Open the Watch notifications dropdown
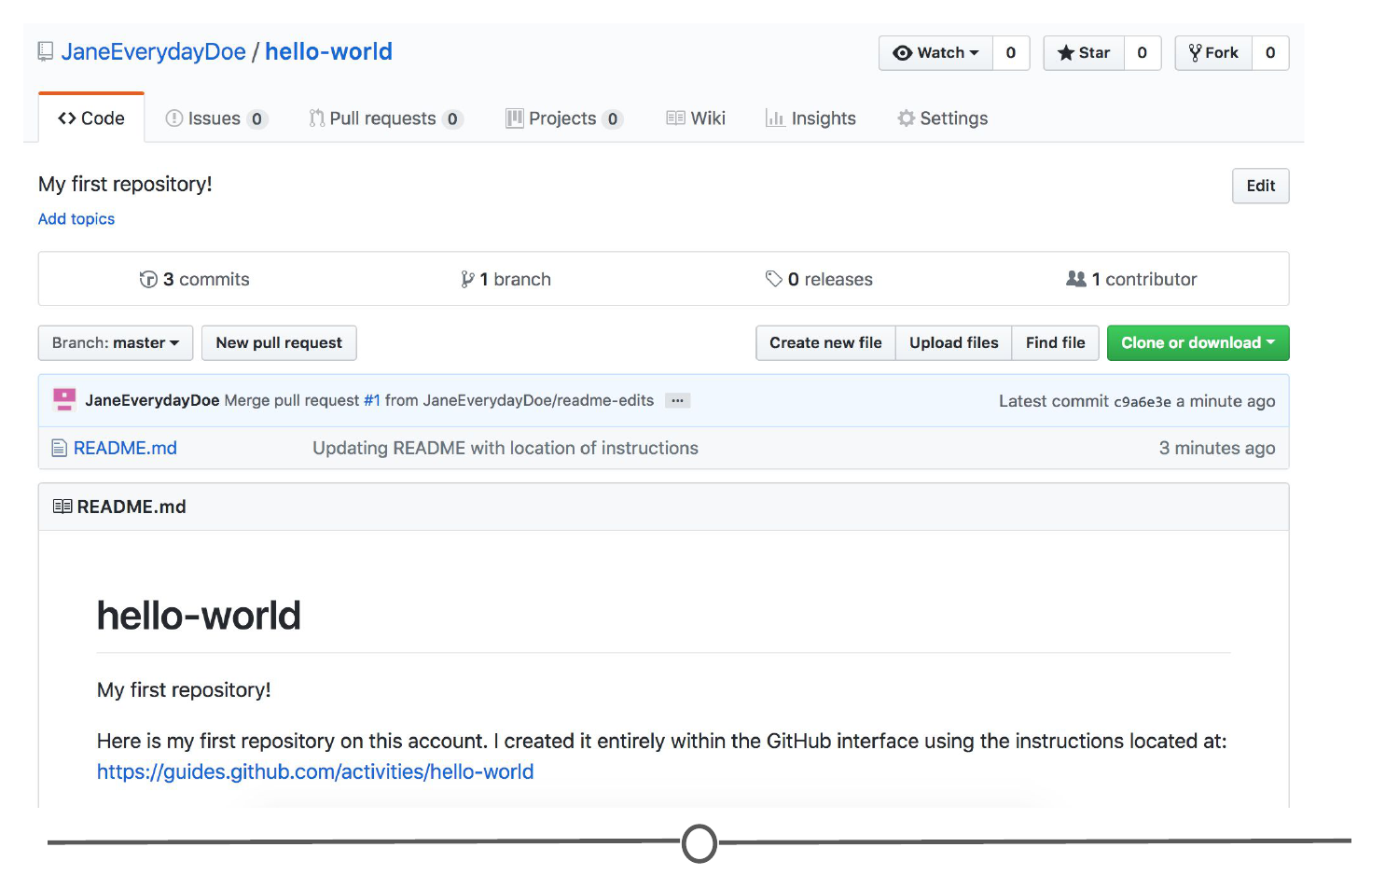The height and width of the screenshot is (875, 1399). point(936,53)
